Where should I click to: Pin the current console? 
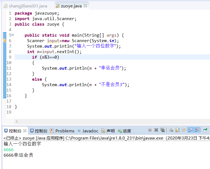[x=205, y=130]
